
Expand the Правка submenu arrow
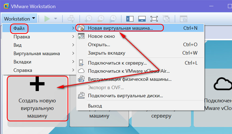[73, 36]
